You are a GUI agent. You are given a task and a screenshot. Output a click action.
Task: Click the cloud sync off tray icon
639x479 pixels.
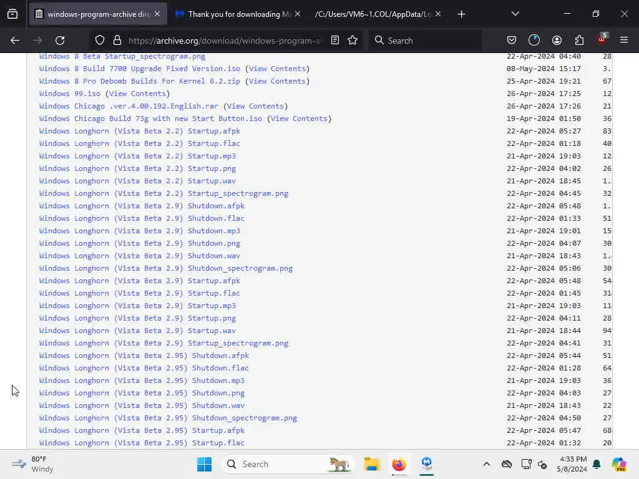(507, 464)
